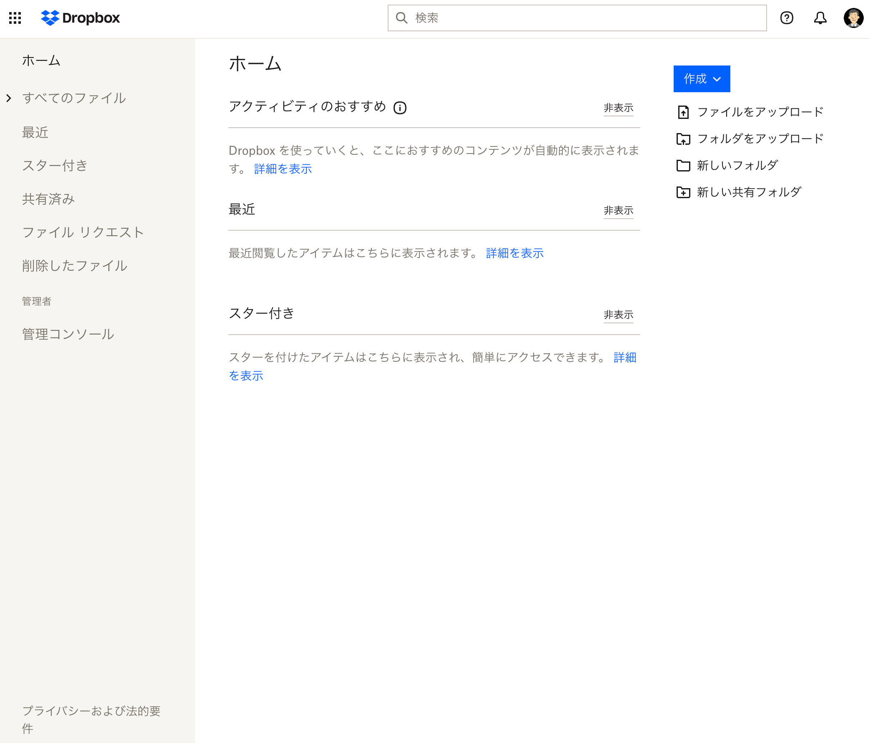Open the account avatar menu
The width and height of the screenshot is (870, 743).
tap(853, 18)
